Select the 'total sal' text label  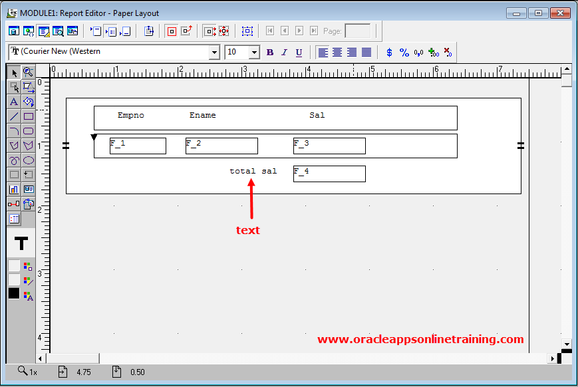(x=253, y=172)
